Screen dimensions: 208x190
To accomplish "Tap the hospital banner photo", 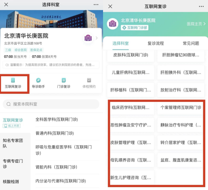I will (x=52, y=19).
